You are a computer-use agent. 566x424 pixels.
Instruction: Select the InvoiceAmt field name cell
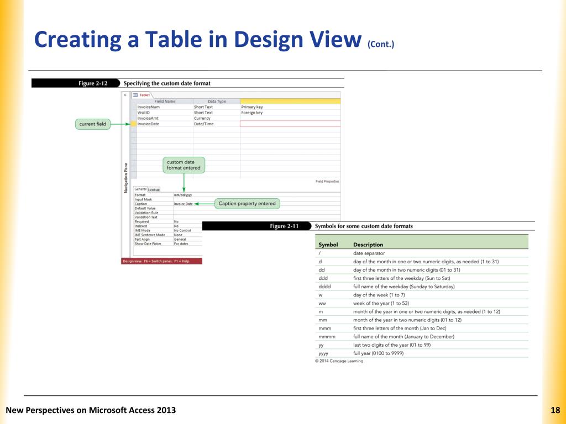click(165, 118)
